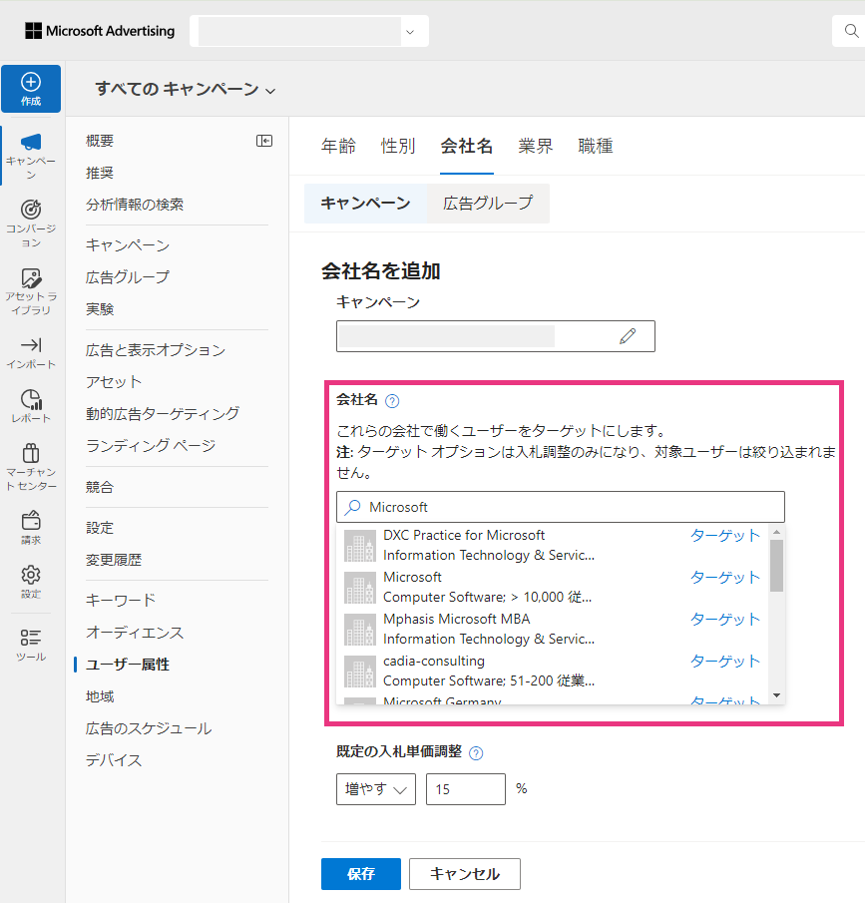
Task: Click ターゲット for DXC Practice for Microsoft
Action: [725, 536]
